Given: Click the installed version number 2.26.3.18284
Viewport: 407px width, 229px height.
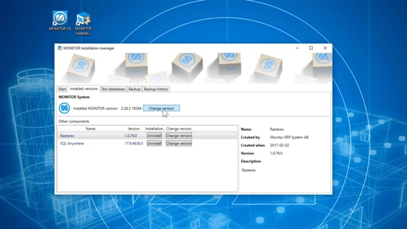Looking at the screenshot, I should (131, 108).
